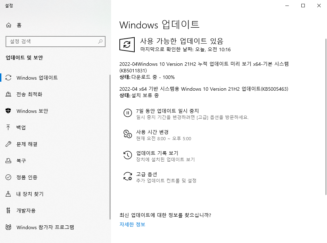The height and width of the screenshot is (243, 327).
Task: Focus the 설정 검색 search field
Action: (x=56, y=42)
